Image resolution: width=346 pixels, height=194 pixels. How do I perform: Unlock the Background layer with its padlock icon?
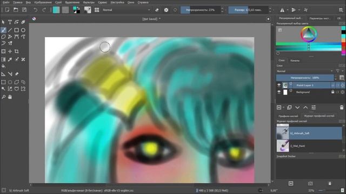333,92
